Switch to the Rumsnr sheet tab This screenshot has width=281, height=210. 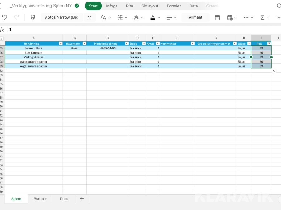(x=40, y=199)
